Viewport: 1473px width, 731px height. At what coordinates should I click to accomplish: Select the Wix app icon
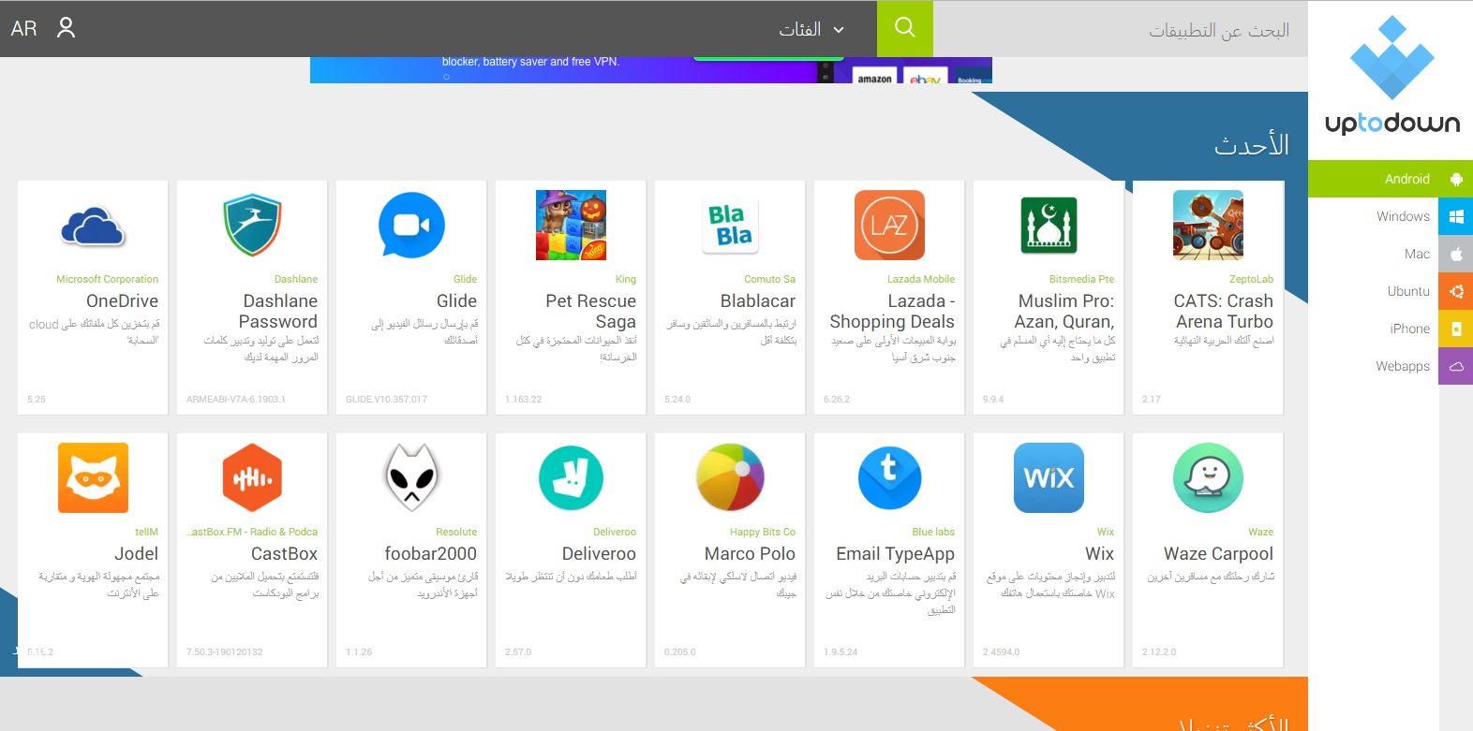(x=1049, y=478)
